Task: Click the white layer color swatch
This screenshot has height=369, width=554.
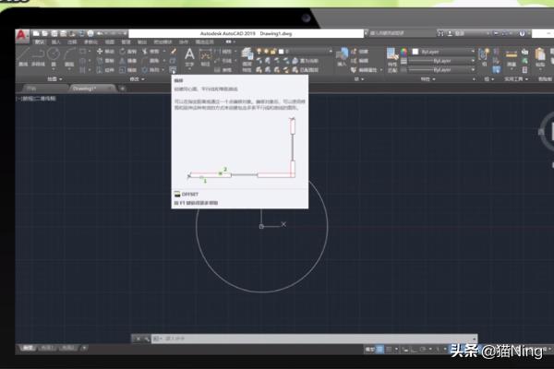Action: (x=282, y=52)
